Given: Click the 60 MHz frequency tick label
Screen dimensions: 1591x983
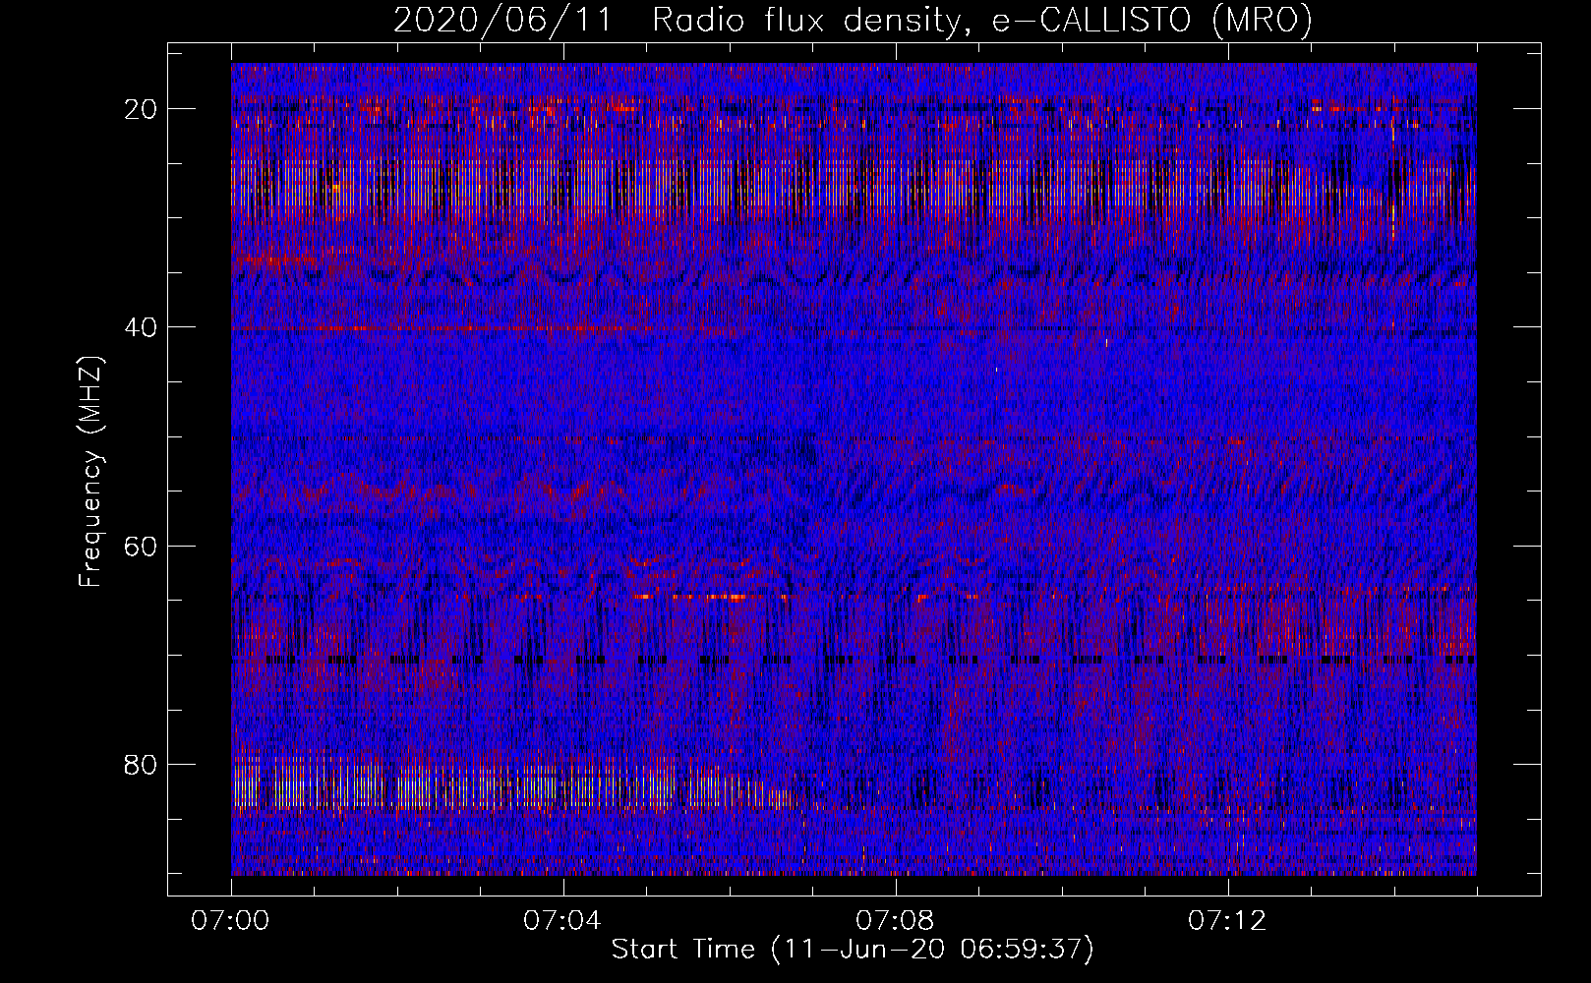Looking at the screenshot, I should (141, 546).
